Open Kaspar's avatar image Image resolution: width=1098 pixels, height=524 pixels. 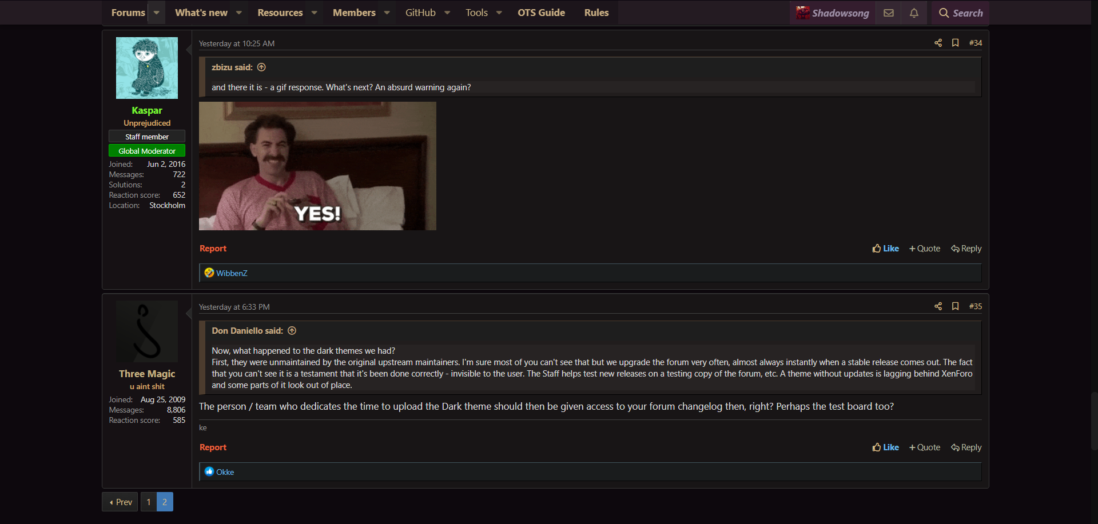coord(147,68)
